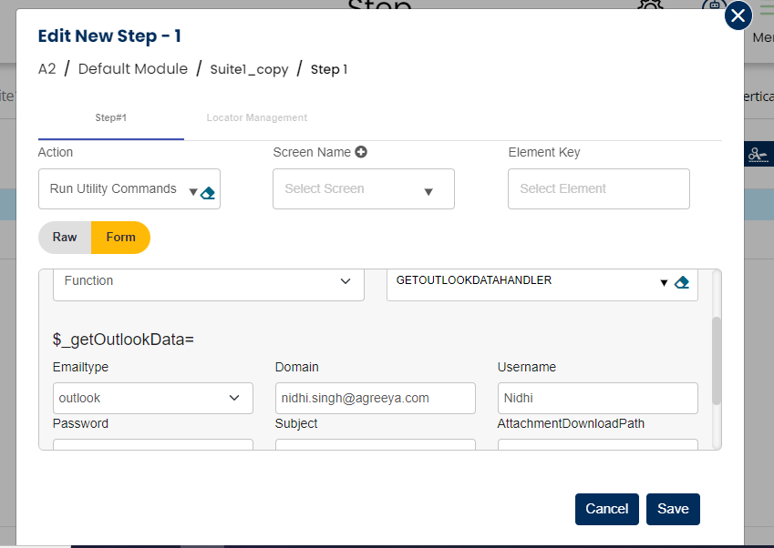This screenshot has width=774, height=548.
Task: Save the step
Action: [x=673, y=509]
